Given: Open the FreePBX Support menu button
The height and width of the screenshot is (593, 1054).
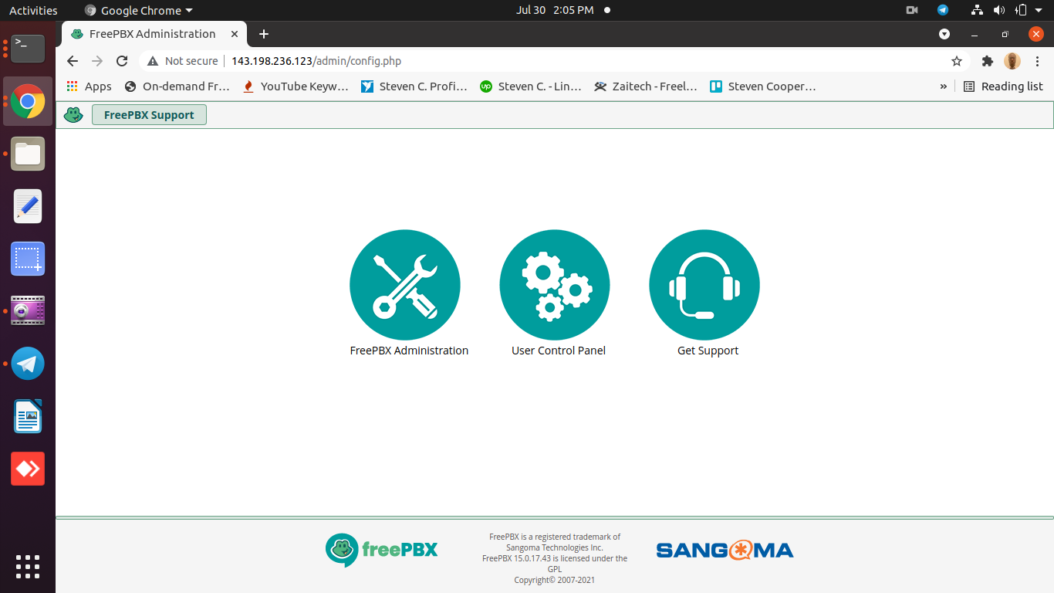Looking at the screenshot, I should click(149, 115).
